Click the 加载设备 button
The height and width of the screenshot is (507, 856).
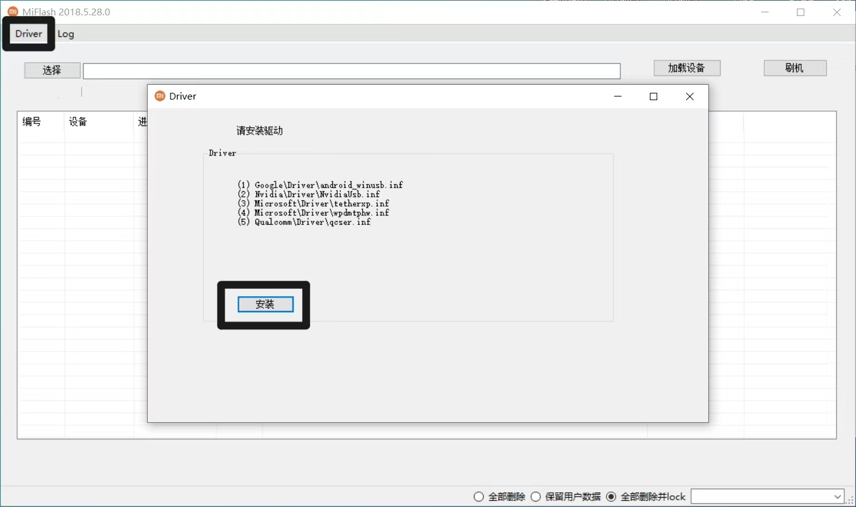(687, 68)
